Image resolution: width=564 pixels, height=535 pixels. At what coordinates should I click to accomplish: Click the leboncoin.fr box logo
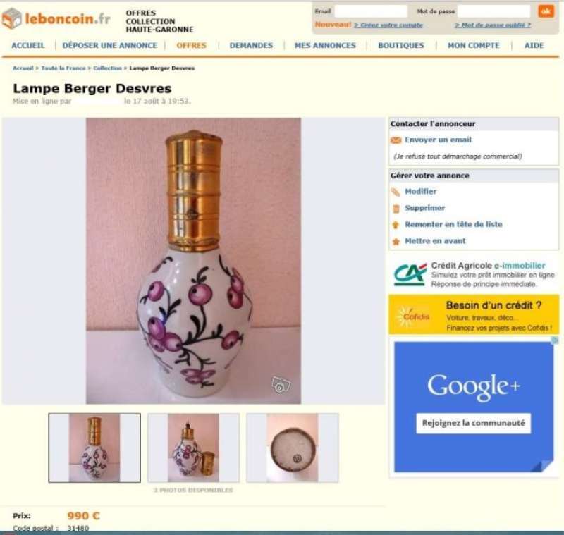click(12, 18)
